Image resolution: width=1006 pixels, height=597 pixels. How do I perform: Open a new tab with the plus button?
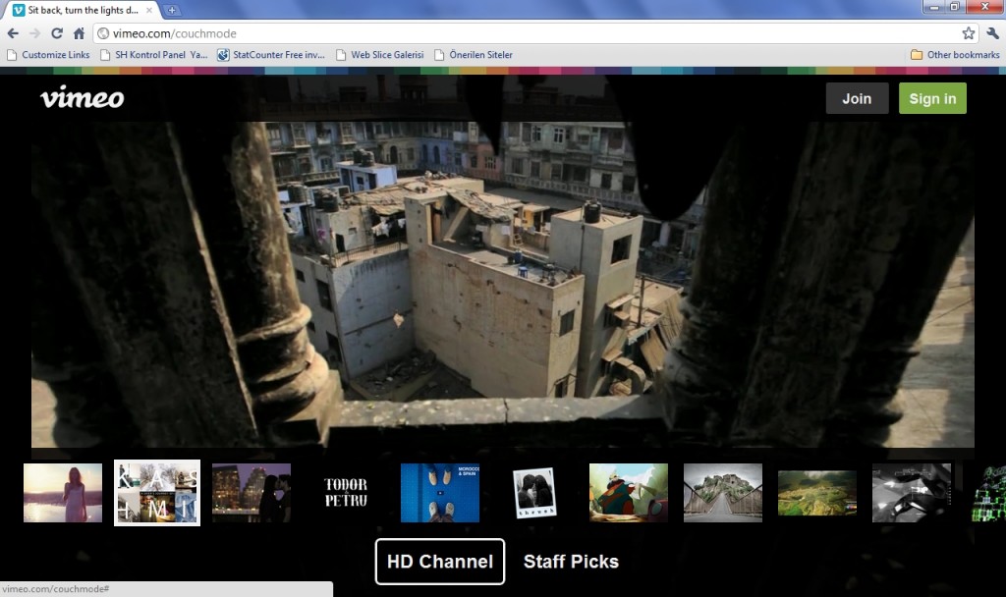pyautogui.click(x=173, y=10)
